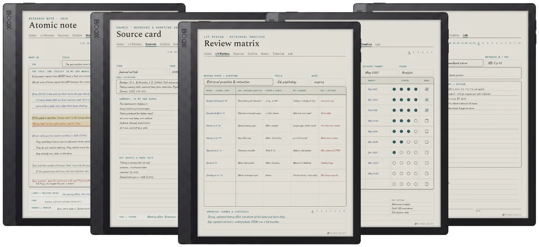Open Lit Review tab on Source card tablet
Viewport: 539px width, 247px height.
pyautogui.click(x=135, y=44)
